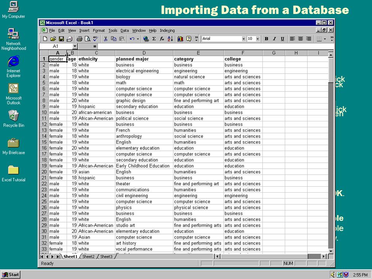
Task: Center the cell text
Action: pyautogui.click(x=300, y=39)
